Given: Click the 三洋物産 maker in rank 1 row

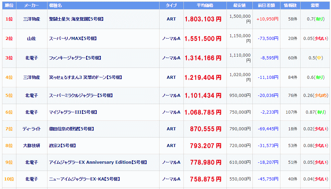Looking at the screenshot, I should click(31, 19).
